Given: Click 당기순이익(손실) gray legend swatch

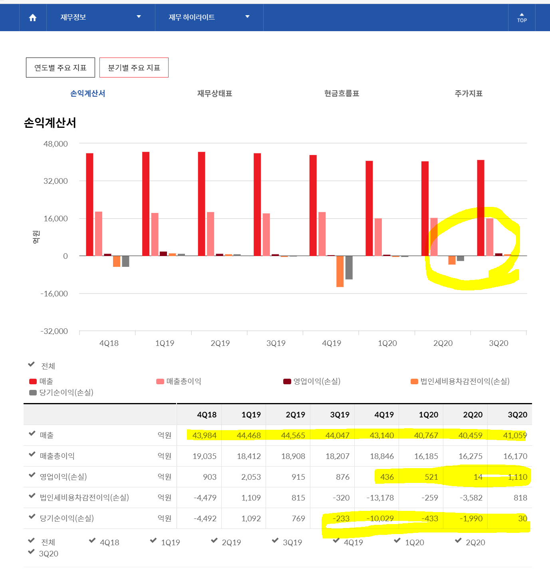Looking at the screenshot, I should 33,393.
